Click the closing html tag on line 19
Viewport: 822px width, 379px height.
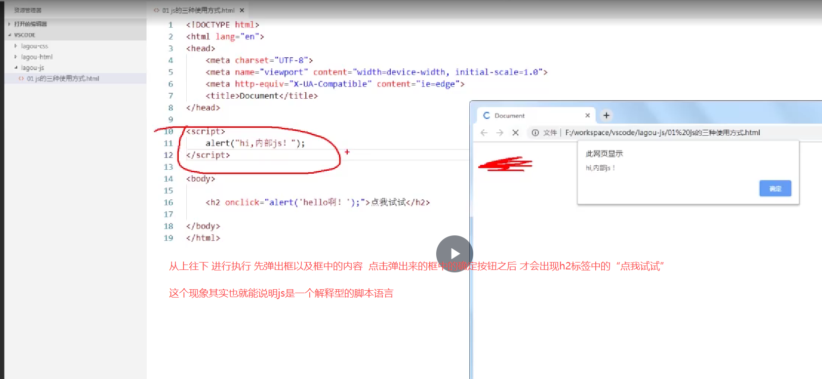[x=203, y=238]
